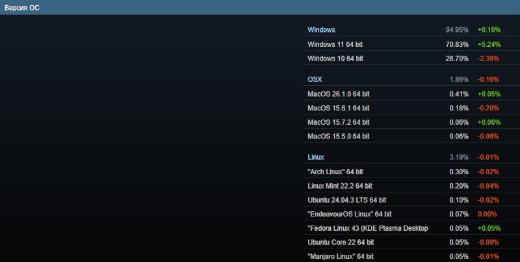Click the 94.95% Windows share value
520x262 pixels.
(x=457, y=30)
